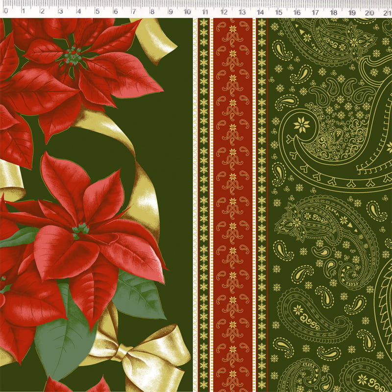Image resolution: width=392 pixels, height=392 pixels.
Task: Select the "1" mark on the ruler
Action: (x=23, y=11)
